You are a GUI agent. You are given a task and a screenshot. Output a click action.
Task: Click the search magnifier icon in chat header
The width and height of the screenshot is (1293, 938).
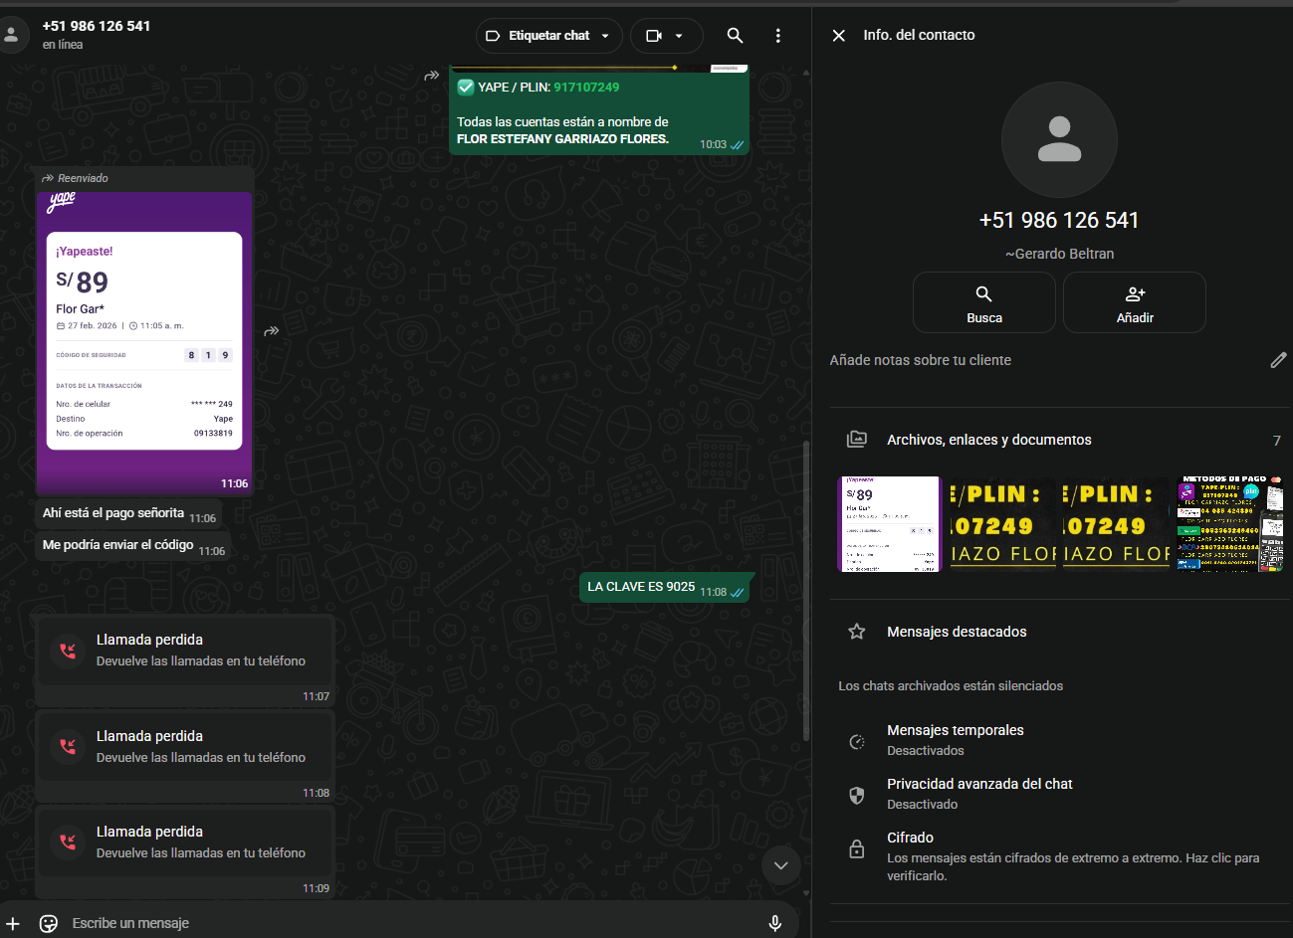point(735,36)
